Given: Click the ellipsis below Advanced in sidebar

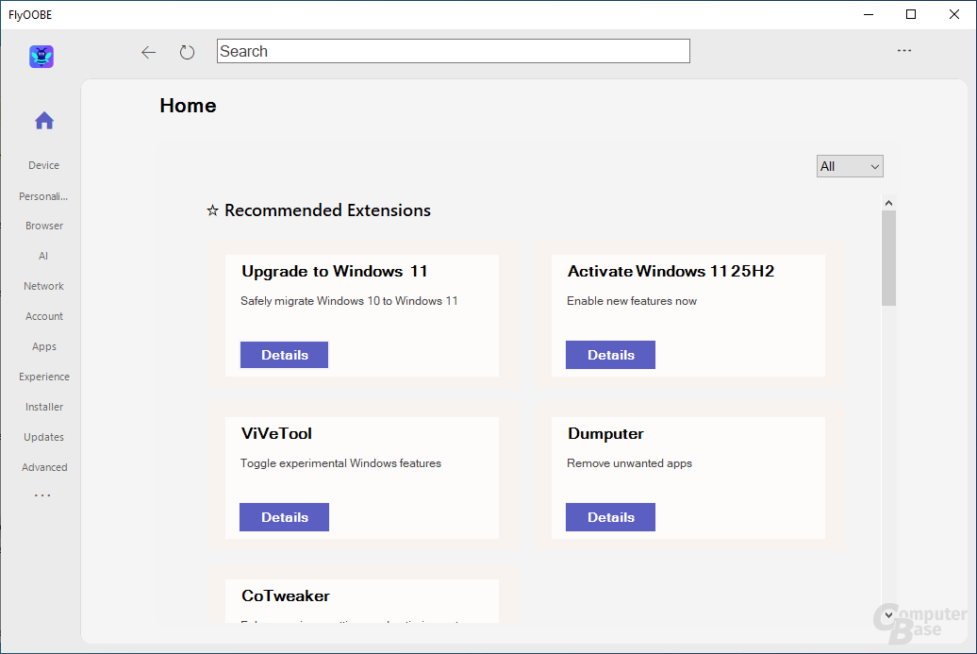Looking at the screenshot, I should pos(43,495).
